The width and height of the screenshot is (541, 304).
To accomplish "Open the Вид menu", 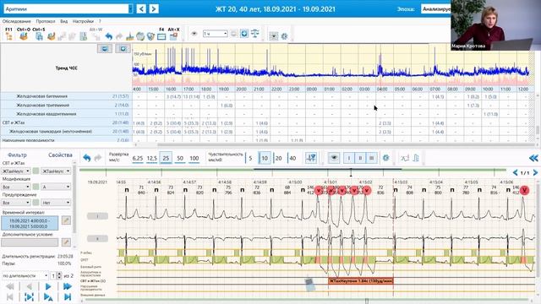I will 64,21.
